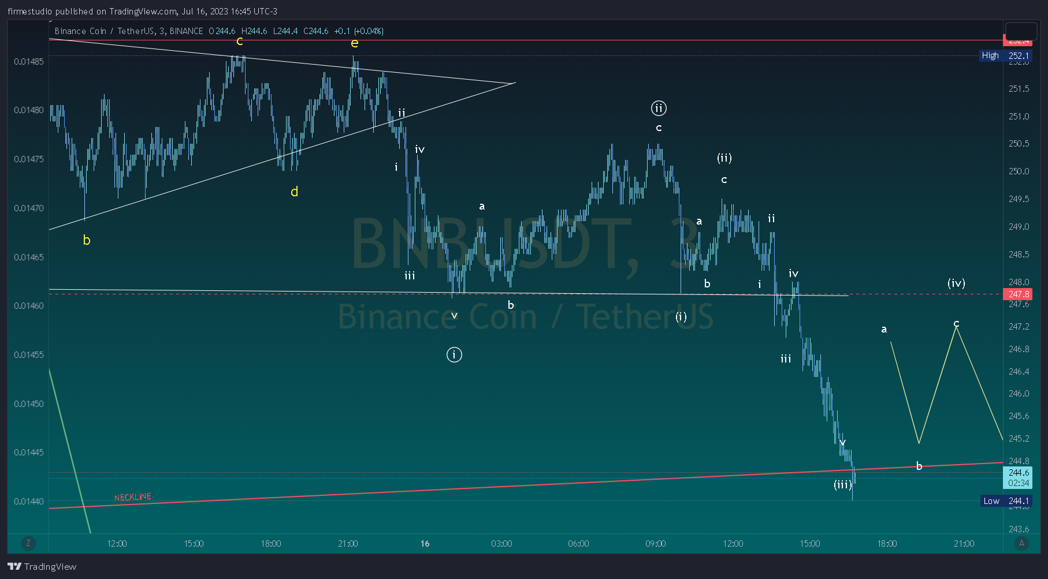Viewport: 1048px width, 579px height.
Task: Click the (ii) wave label
Action: [x=724, y=158]
